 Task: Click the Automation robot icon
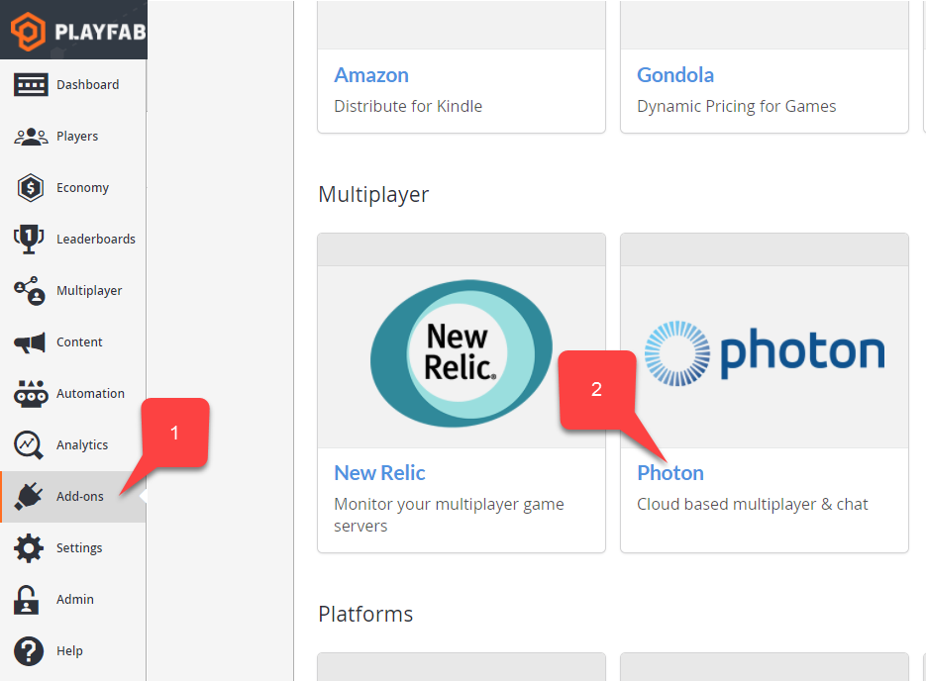pos(30,394)
